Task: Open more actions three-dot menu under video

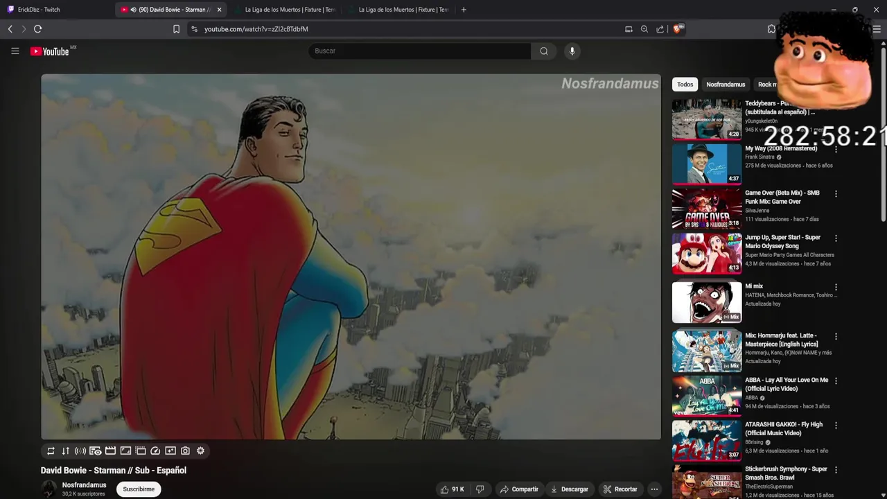Action: (654, 489)
